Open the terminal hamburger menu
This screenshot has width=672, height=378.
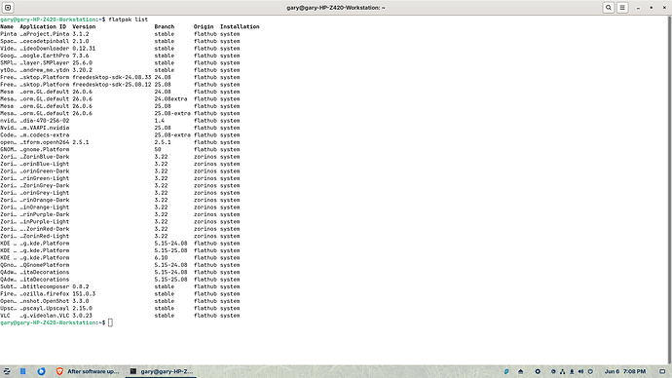(x=622, y=7)
